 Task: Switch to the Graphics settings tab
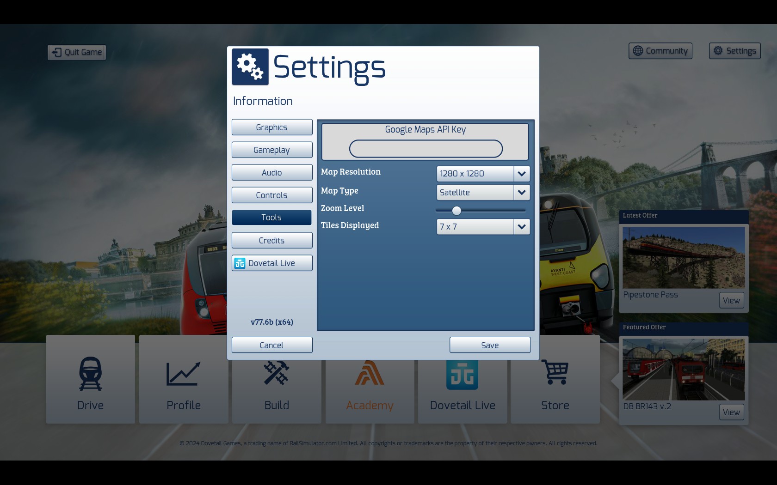point(272,127)
